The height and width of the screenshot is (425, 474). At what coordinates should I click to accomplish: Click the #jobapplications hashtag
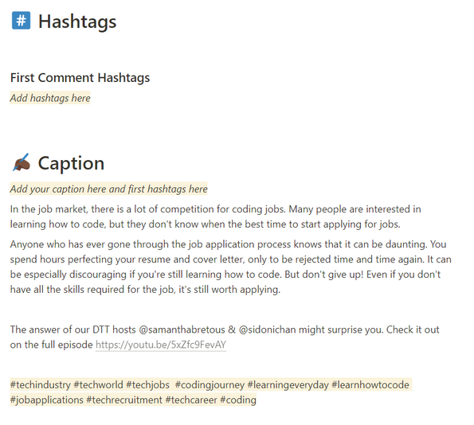pos(46,400)
